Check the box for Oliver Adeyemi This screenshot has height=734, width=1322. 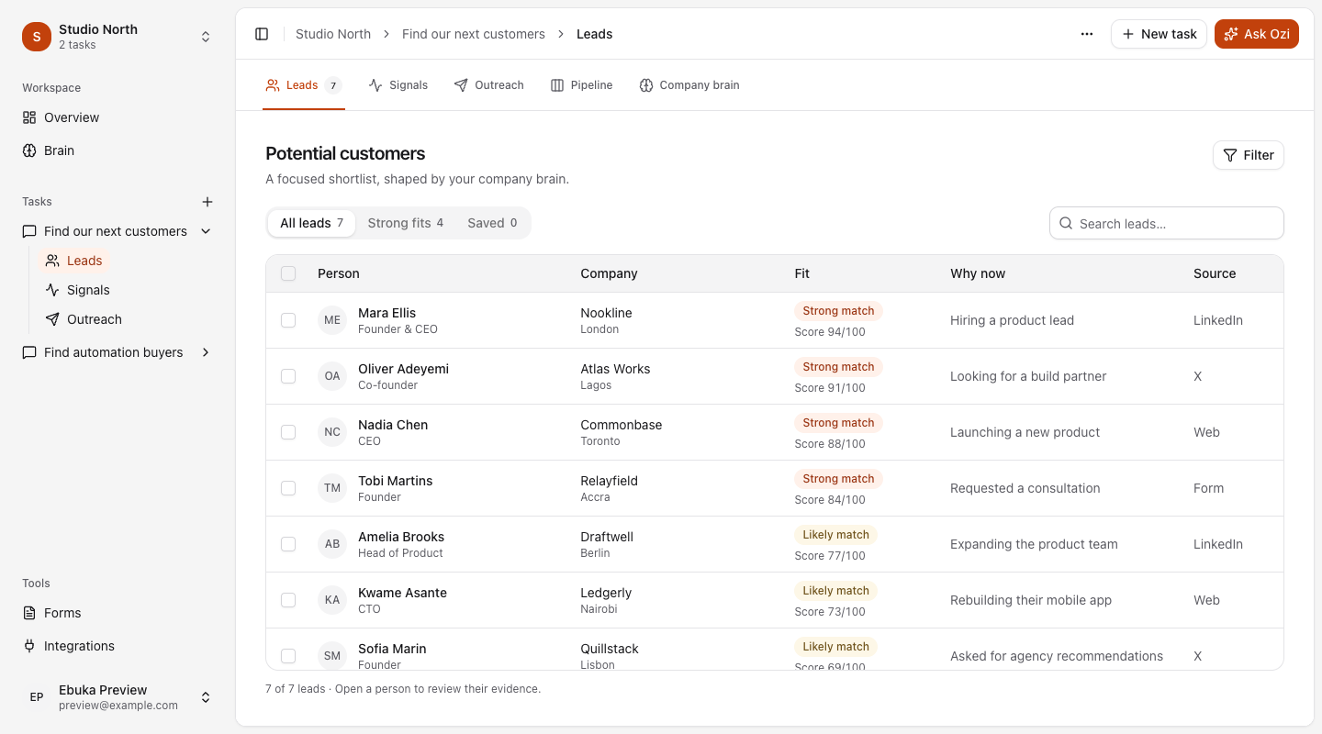coord(288,376)
